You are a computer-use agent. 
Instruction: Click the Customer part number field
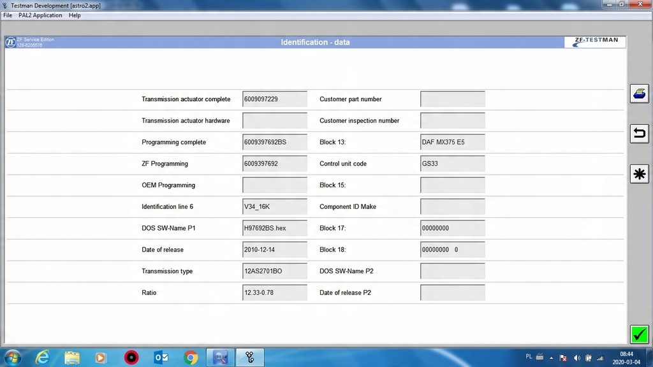pyautogui.click(x=453, y=99)
